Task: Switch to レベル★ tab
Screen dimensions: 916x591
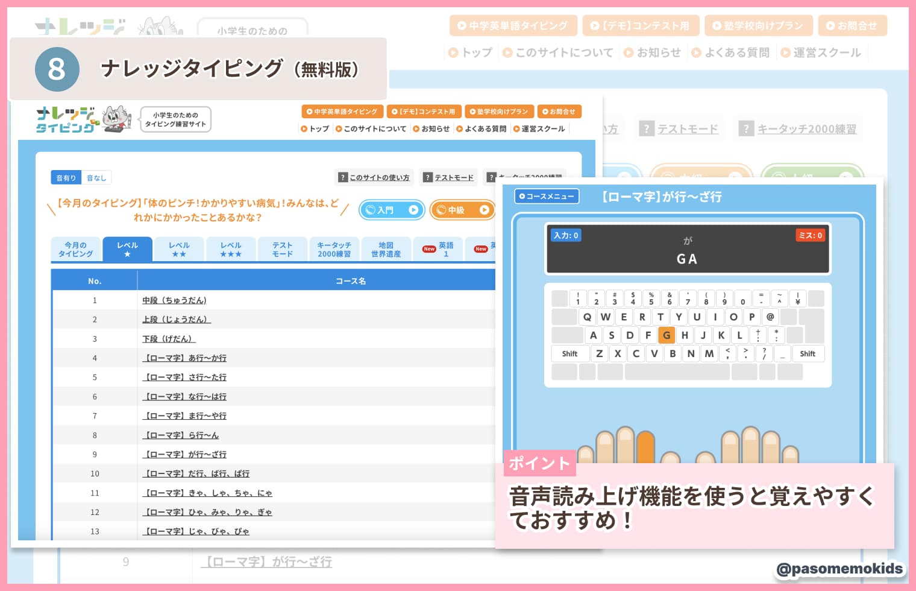Action: pyautogui.click(x=127, y=249)
